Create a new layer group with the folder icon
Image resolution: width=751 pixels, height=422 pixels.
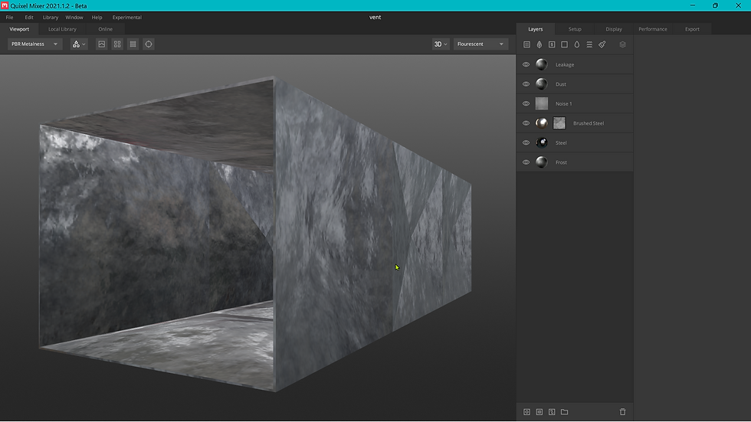click(x=564, y=412)
